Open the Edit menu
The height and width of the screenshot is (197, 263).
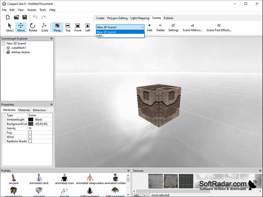[12, 10]
